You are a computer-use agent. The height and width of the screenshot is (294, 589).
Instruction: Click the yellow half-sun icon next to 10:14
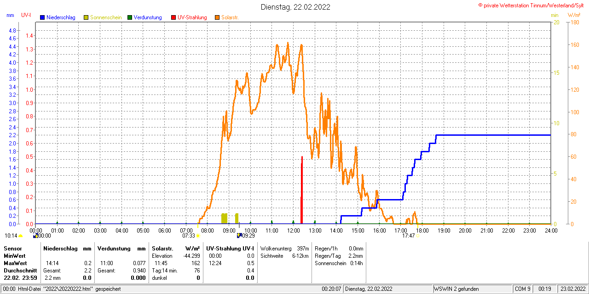tap(21, 236)
